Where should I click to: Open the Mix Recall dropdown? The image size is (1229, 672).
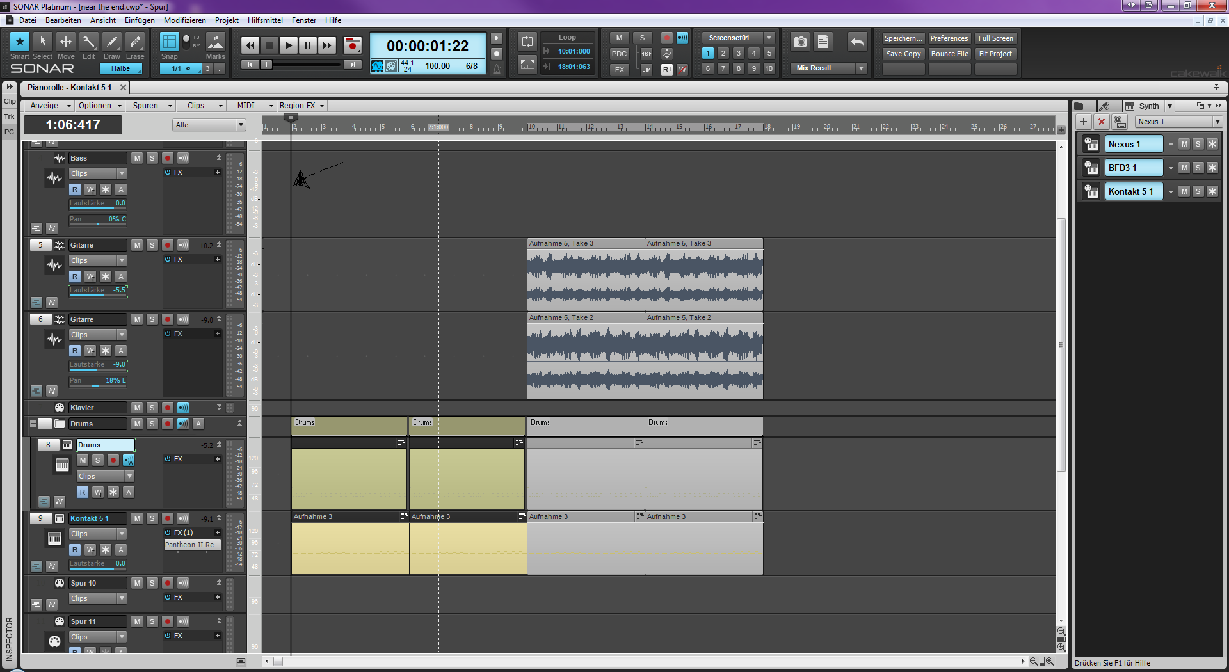[x=860, y=68]
